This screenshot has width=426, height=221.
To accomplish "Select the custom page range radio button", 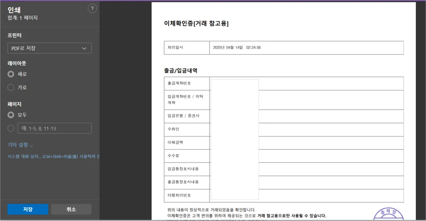I will [x=11, y=128].
